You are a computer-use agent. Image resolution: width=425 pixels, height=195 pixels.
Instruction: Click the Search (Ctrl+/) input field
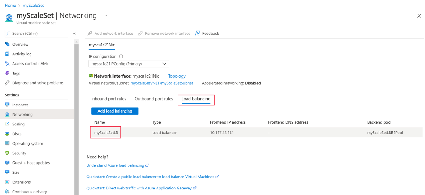click(37, 33)
